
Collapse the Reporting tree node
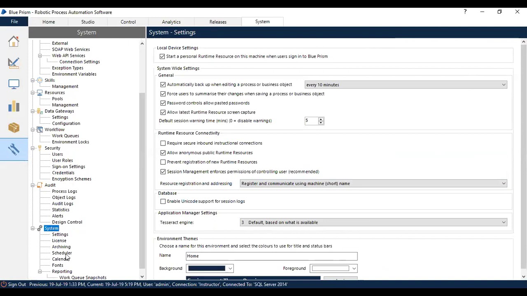click(x=40, y=271)
